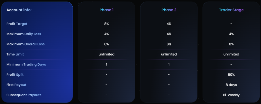Open the Trader Stage column header
The width and height of the screenshot is (261, 104).
point(231,10)
